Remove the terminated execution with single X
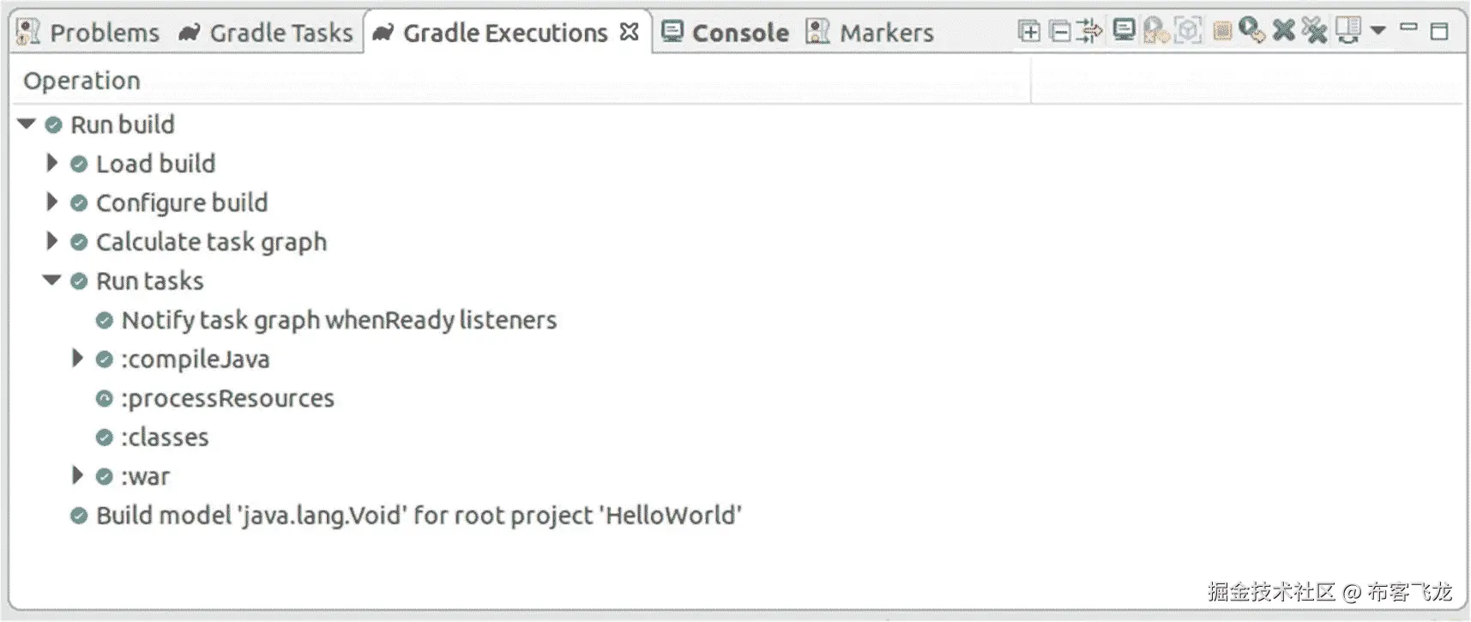 [1283, 31]
